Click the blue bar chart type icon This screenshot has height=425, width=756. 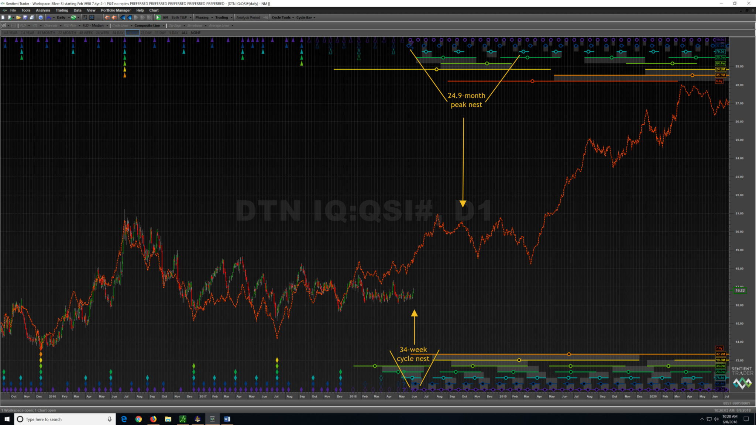pyautogui.click(x=48, y=17)
